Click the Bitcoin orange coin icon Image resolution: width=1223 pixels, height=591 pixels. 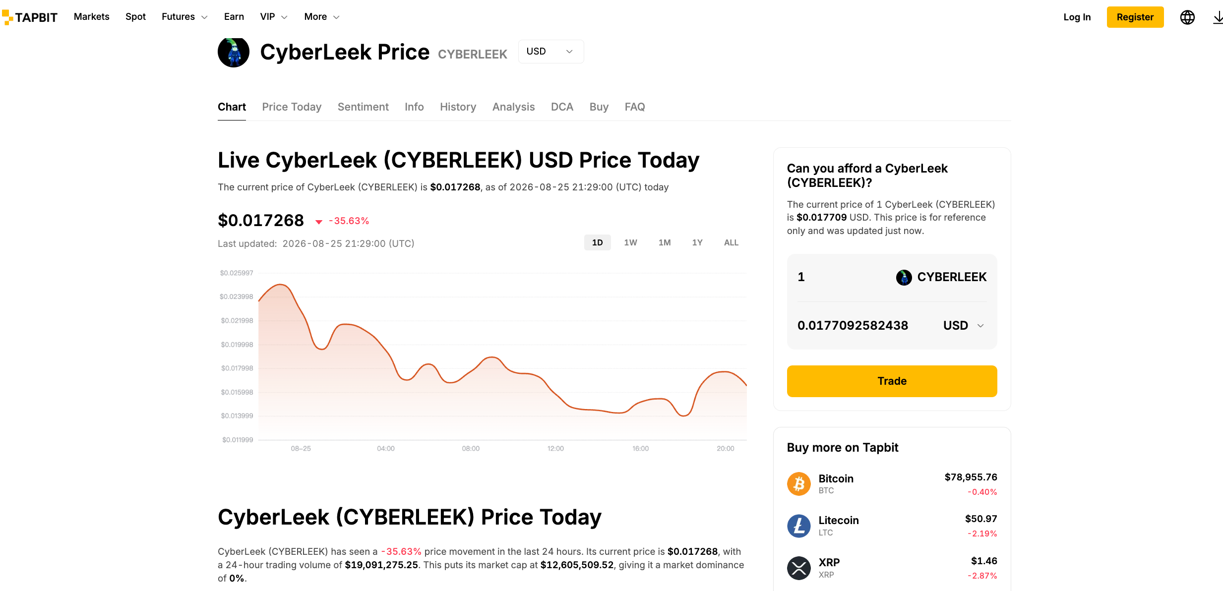click(x=799, y=484)
